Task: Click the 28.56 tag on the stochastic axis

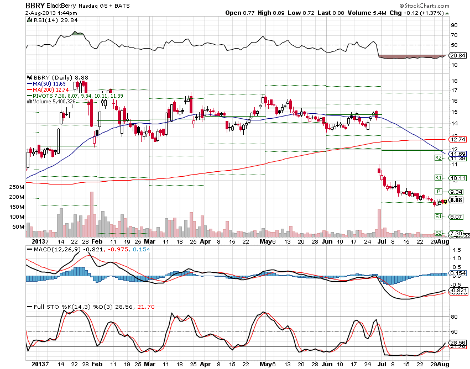Action: 458,342
